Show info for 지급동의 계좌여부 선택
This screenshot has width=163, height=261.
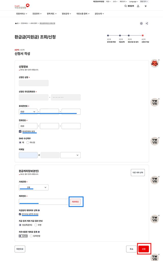[x=39, y=210]
